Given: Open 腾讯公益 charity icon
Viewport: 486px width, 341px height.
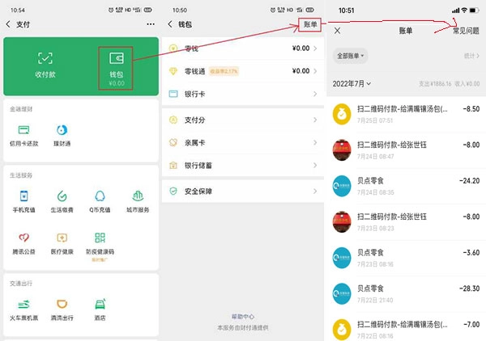Looking at the screenshot, I should pos(24,242).
